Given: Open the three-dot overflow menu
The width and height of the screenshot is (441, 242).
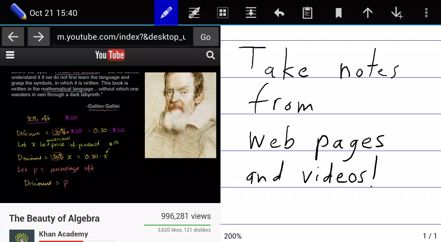Looking at the screenshot, I should pyautogui.click(x=426, y=13).
